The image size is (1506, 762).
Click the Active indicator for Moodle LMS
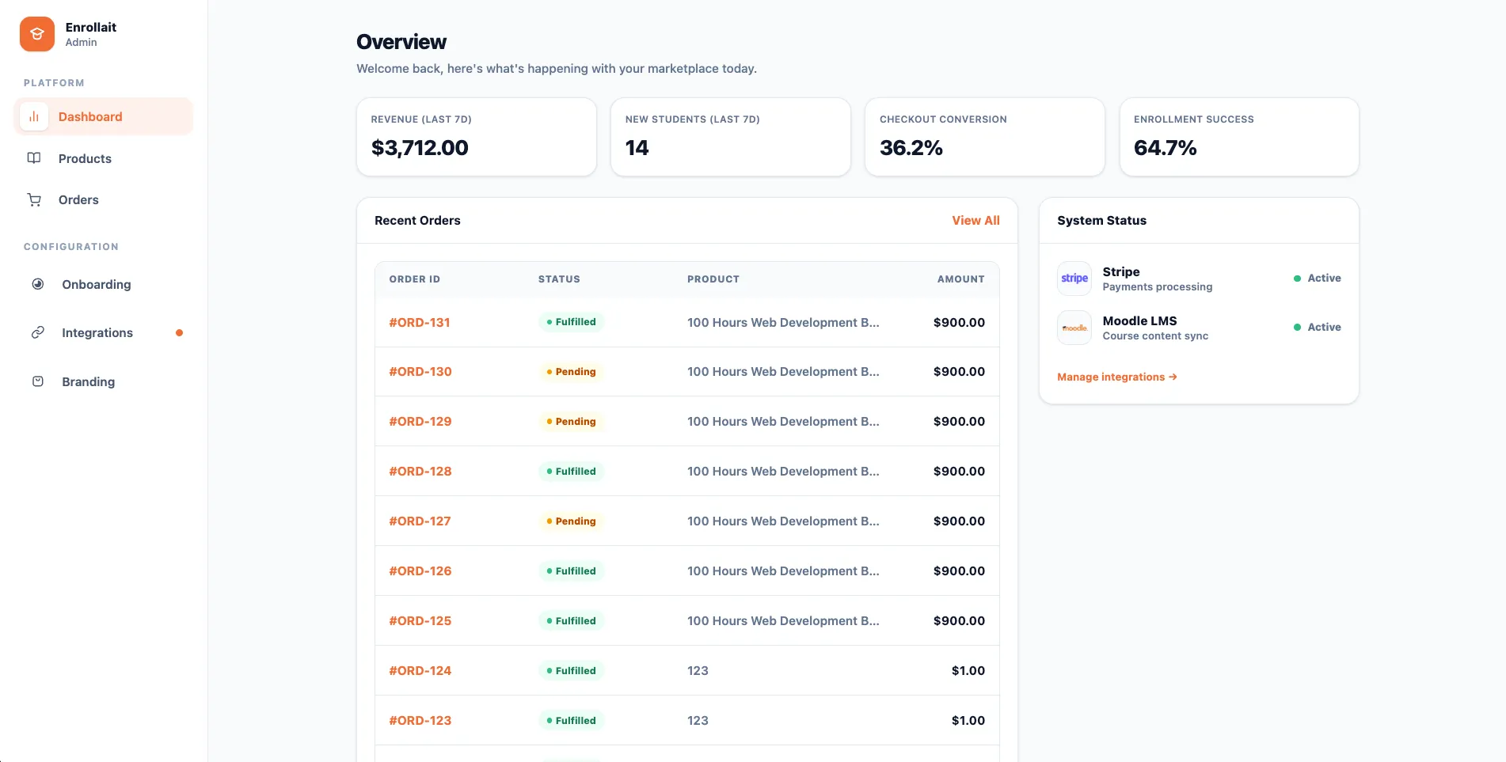point(1297,327)
